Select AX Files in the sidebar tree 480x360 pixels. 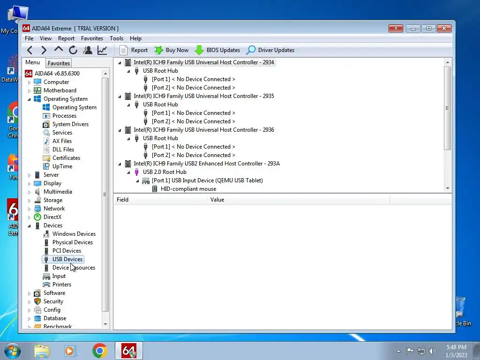(x=62, y=141)
